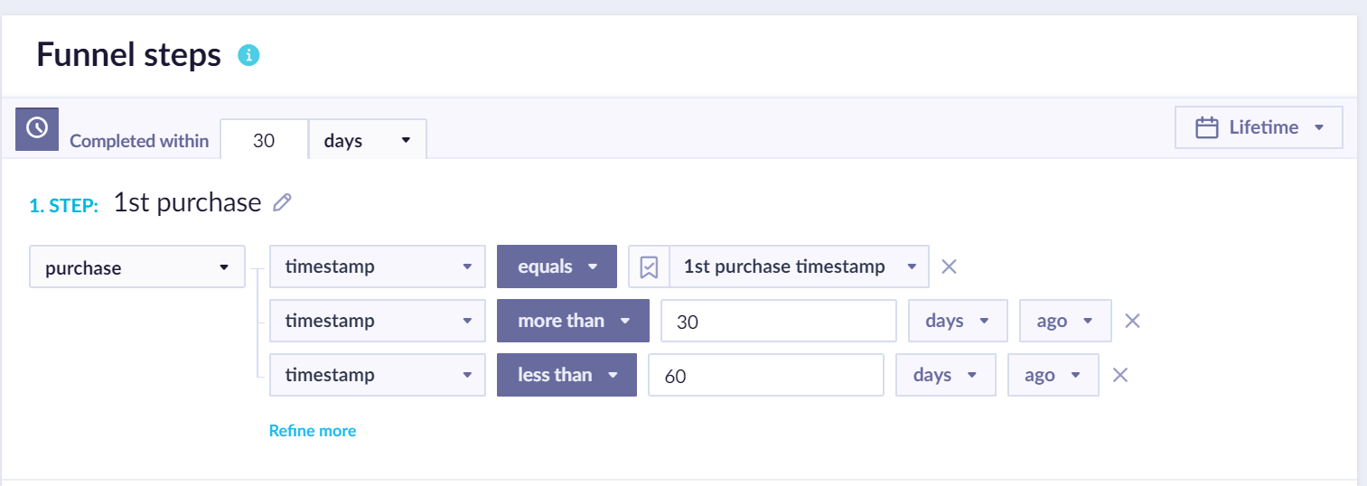Open the Lifetime date range dropdown
The image size is (1367, 486).
(1259, 127)
